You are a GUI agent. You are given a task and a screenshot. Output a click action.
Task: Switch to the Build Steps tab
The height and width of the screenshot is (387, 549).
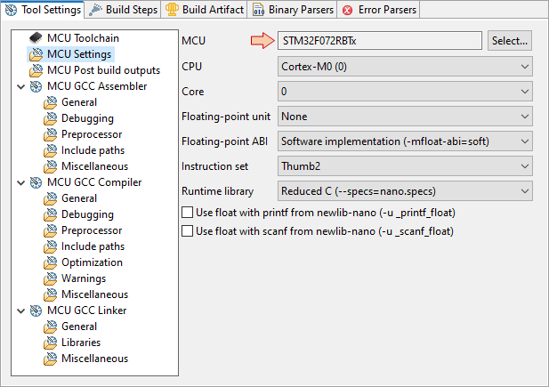(x=124, y=10)
